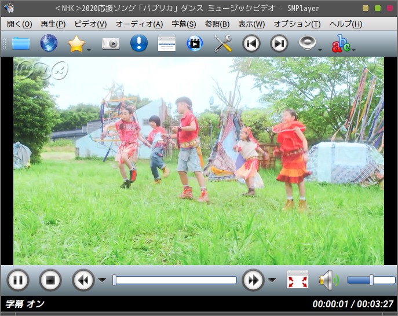Viewport: 398px width, 316px height.
Task: Pause the video playback
Action: tap(18, 280)
